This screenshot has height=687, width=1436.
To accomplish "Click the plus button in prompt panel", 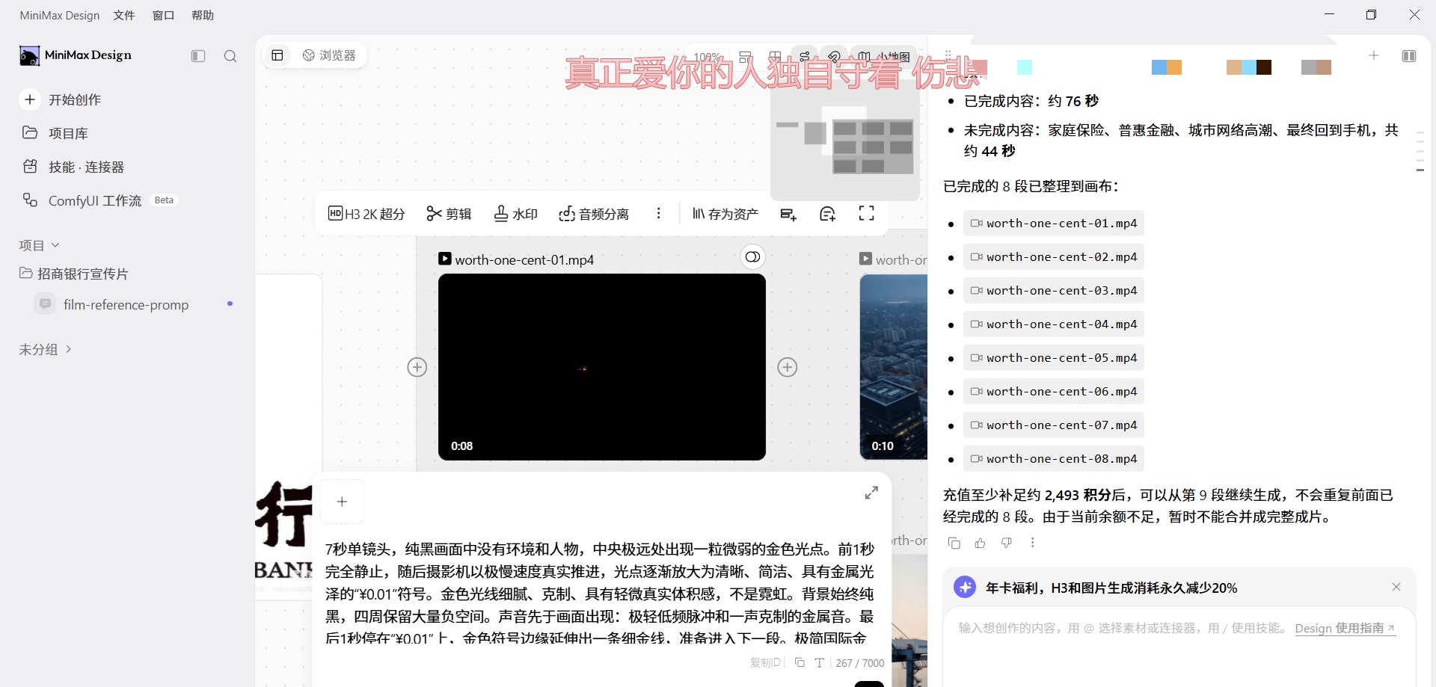I will click(x=342, y=502).
